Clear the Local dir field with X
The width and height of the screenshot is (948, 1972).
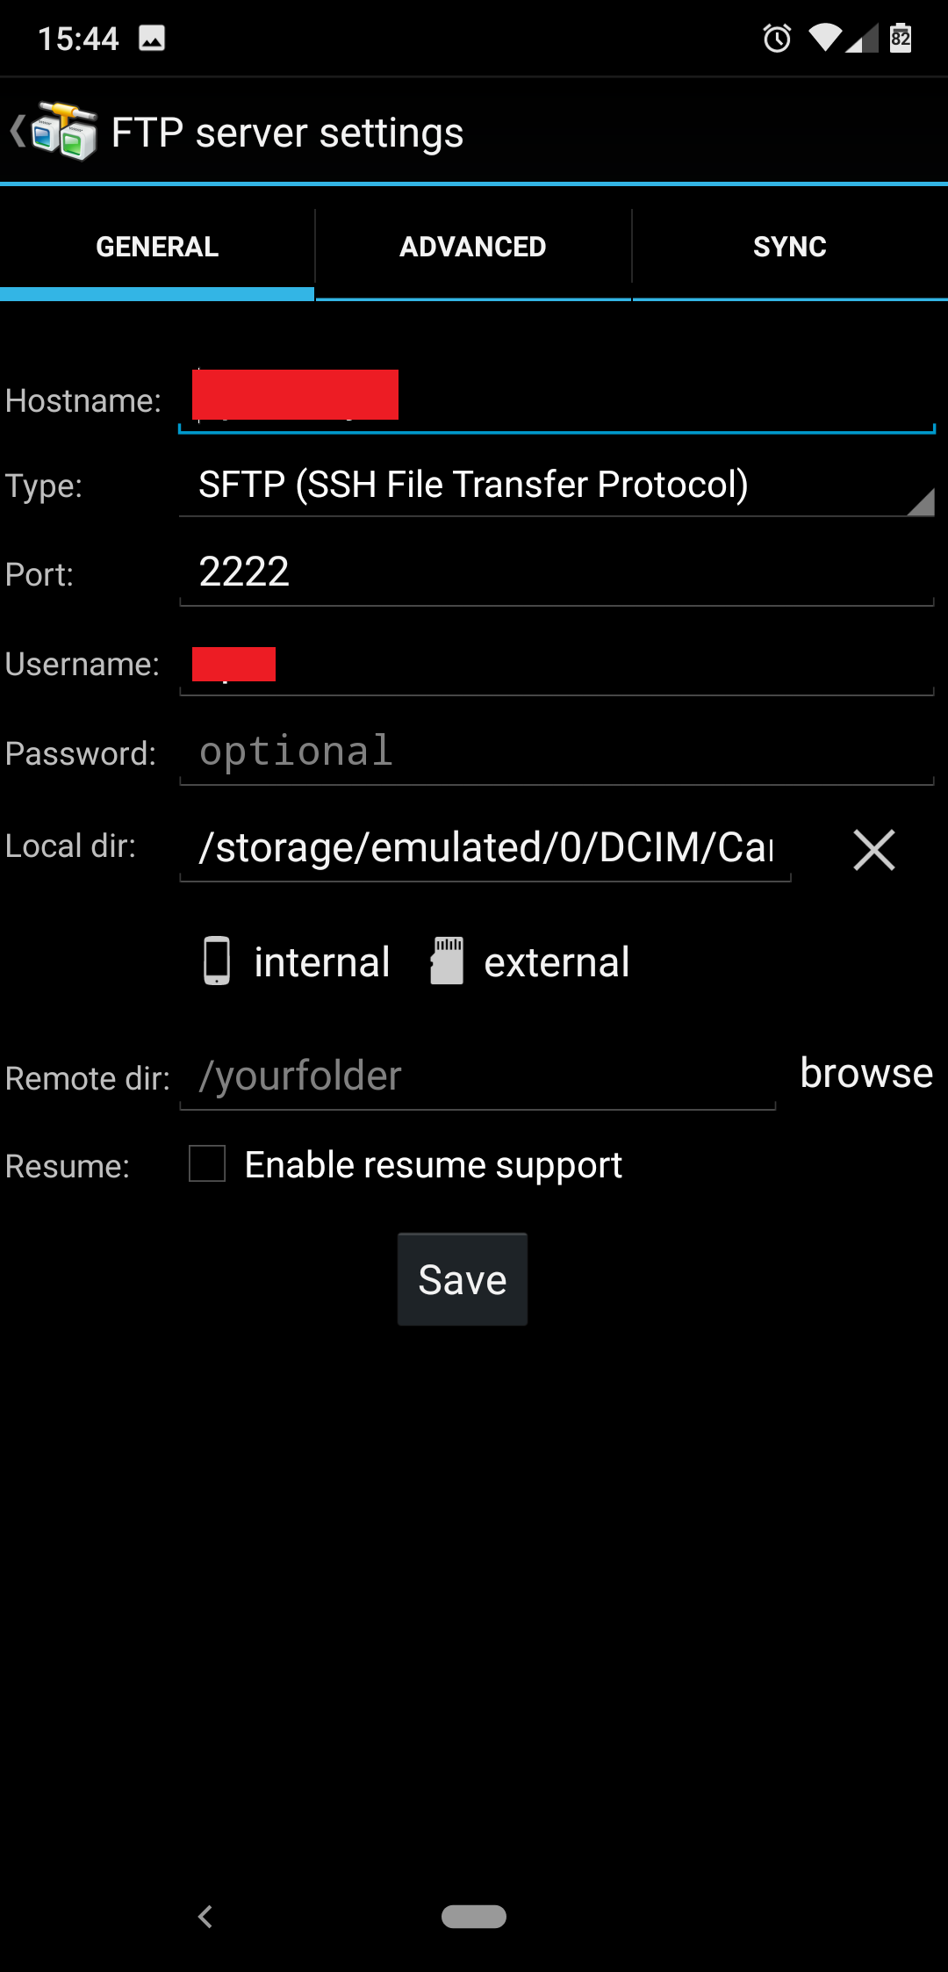pos(873,850)
